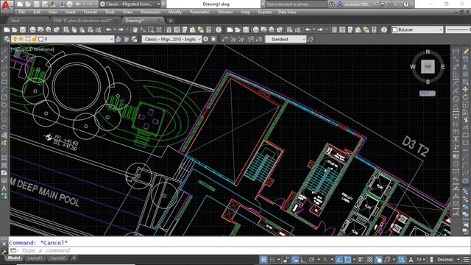The height and width of the screenshot is (265, 471).
Task: Click the Type a command input field
Action: (x=241, y=250)
